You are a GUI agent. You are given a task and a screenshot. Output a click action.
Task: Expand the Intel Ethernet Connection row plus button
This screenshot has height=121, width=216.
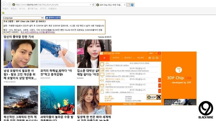[160, 86]
